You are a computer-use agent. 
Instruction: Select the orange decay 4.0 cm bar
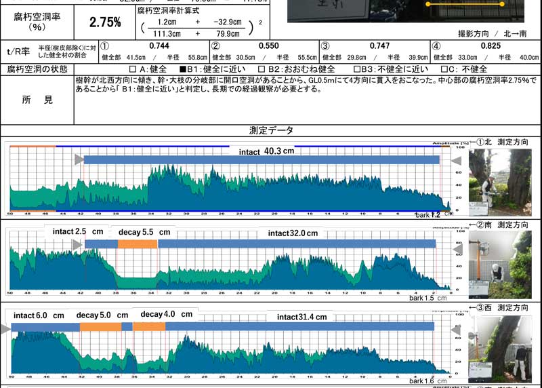(x=149, y=326)
